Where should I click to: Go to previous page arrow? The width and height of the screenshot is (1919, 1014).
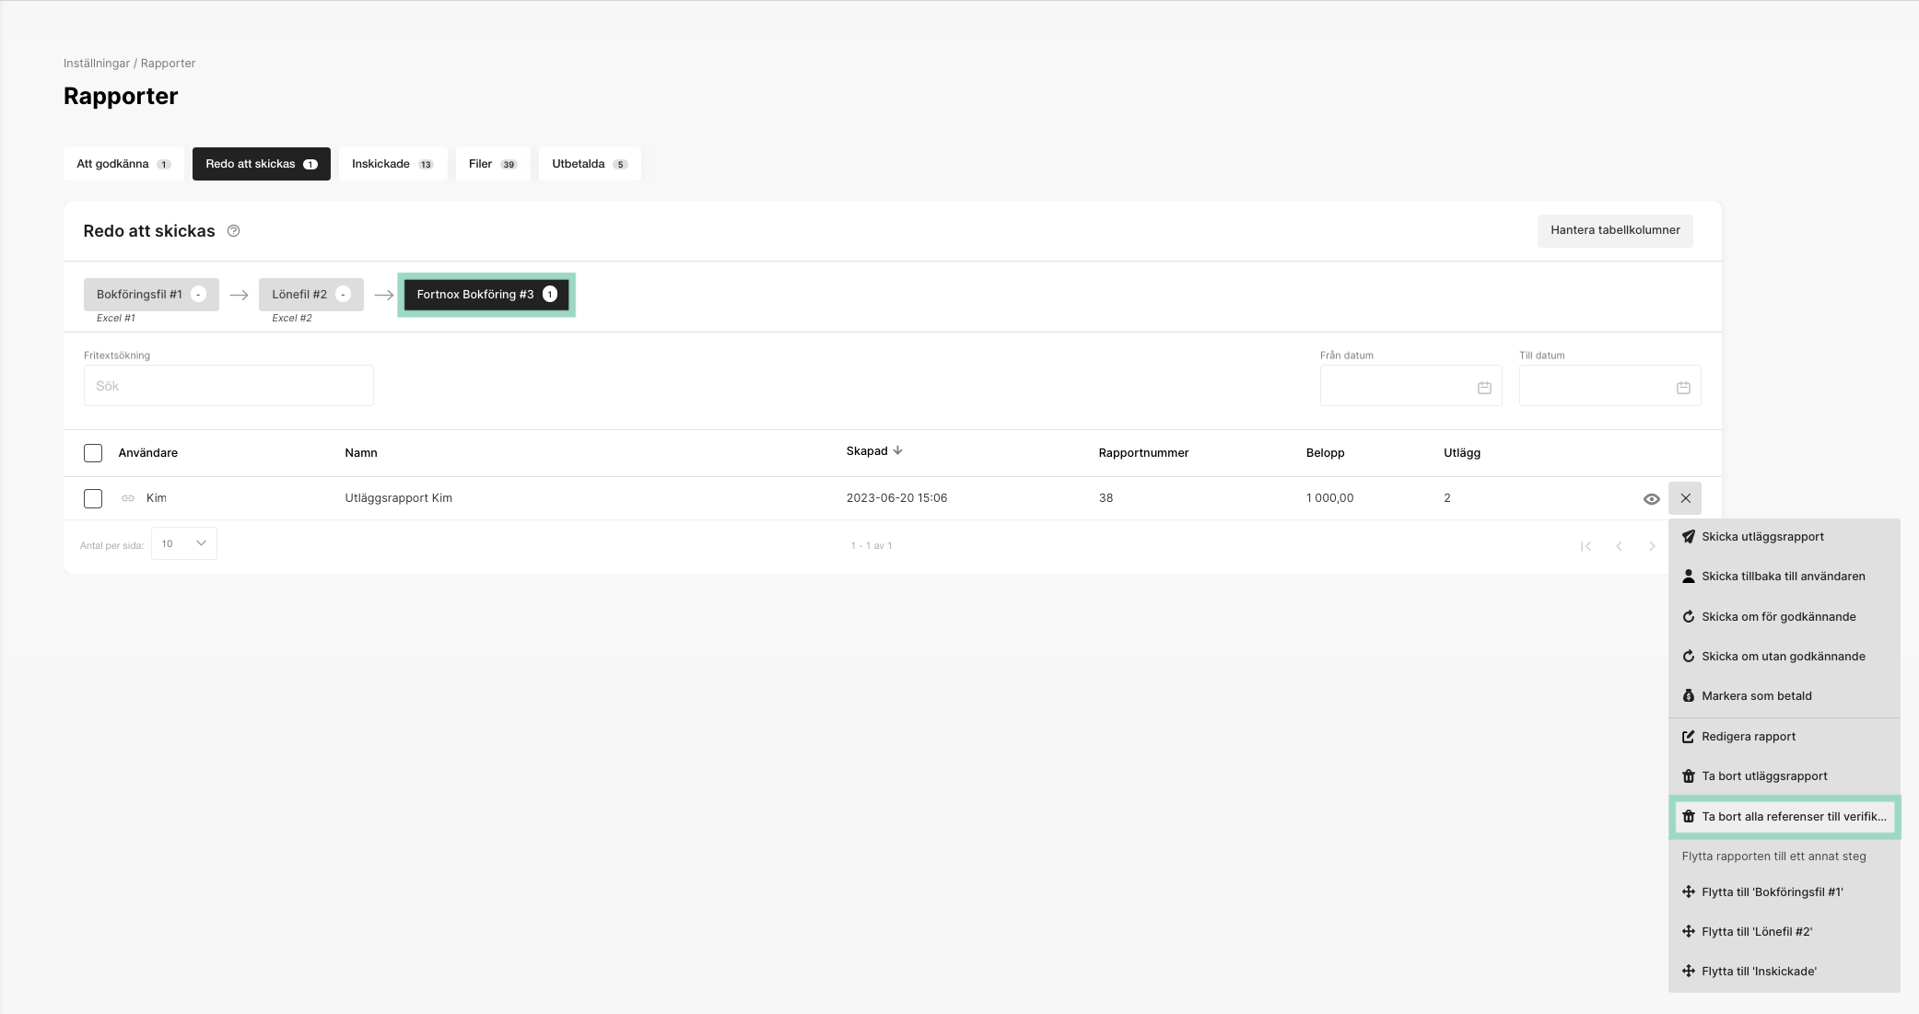(x=1619, y=546)
